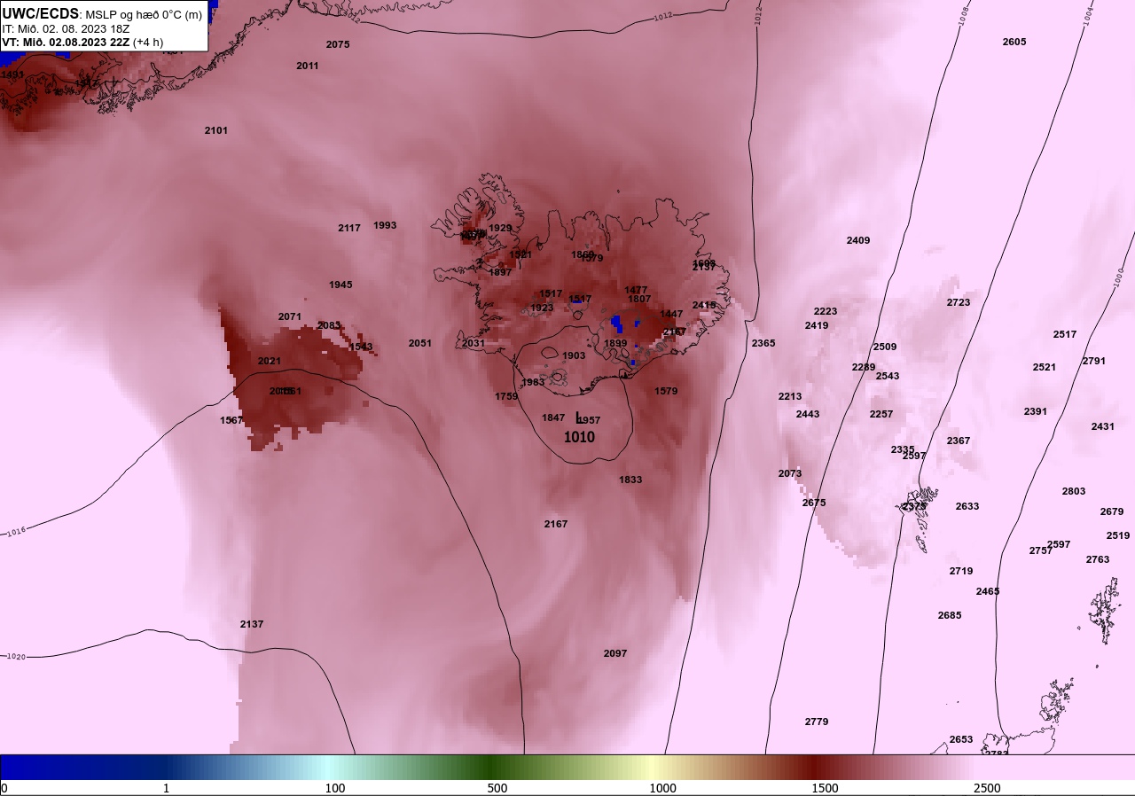Click the UWC/ECDS title in the legend box
Screen dimensions: 1135x796
click(41, 14)
